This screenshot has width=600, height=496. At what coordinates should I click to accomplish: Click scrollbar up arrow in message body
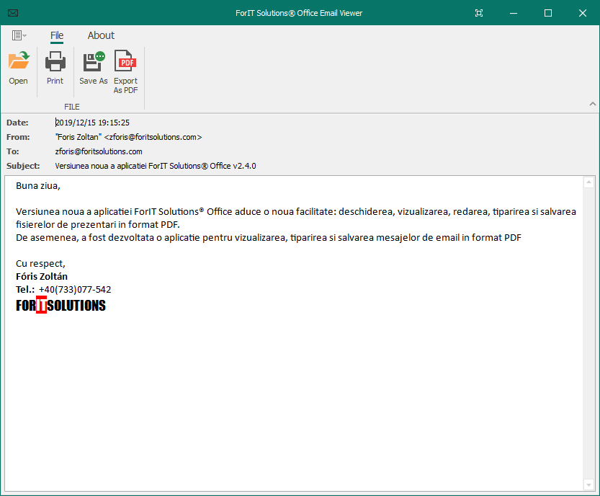[588, 182]
